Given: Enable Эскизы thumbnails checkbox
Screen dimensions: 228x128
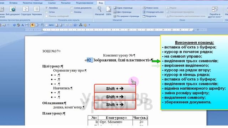Looking at the screenshot, I should 72,12.
